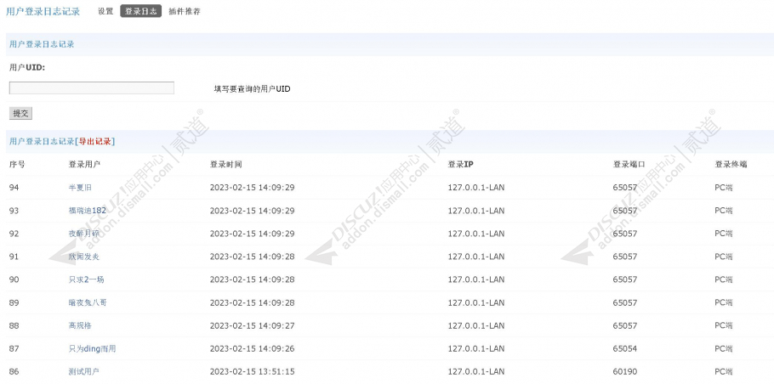Open user 暗夜兔八哥 in row 89

tap(88, 302)
